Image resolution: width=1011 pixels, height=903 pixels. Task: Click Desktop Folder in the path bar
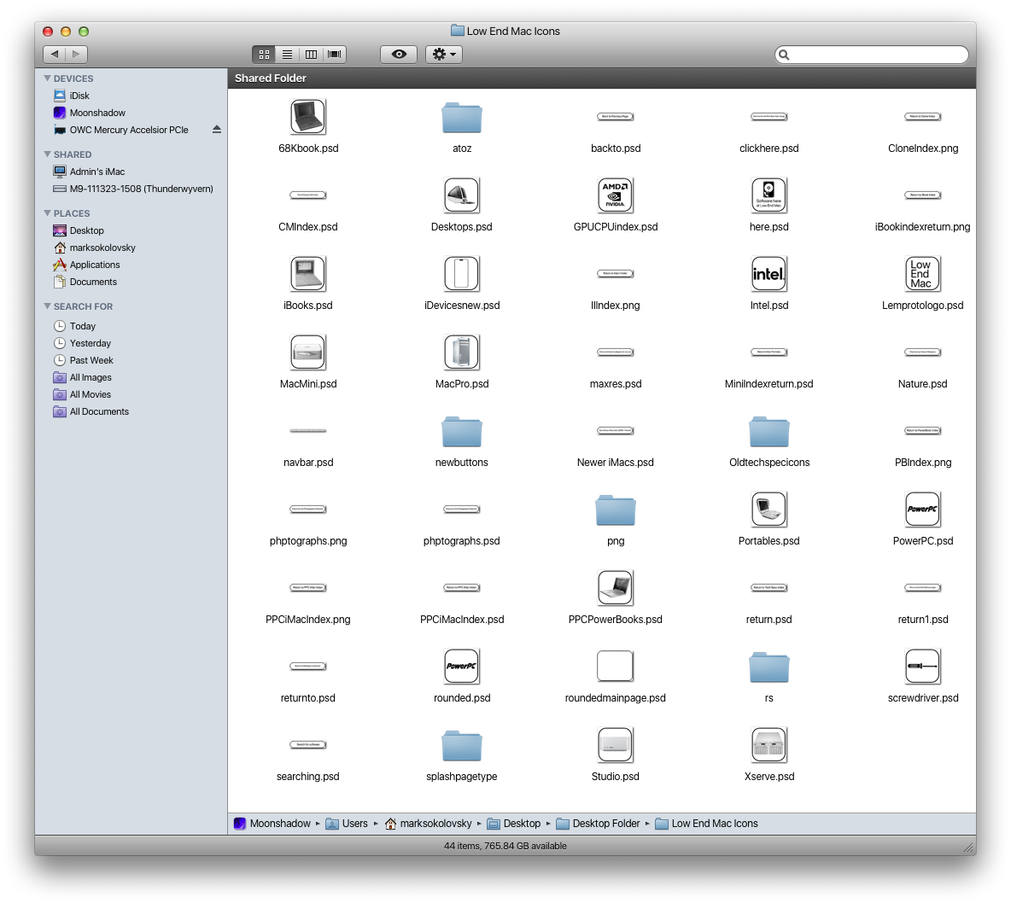pos(605,824)
